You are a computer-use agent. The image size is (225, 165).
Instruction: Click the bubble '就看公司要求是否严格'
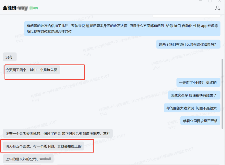pos(200,121)
